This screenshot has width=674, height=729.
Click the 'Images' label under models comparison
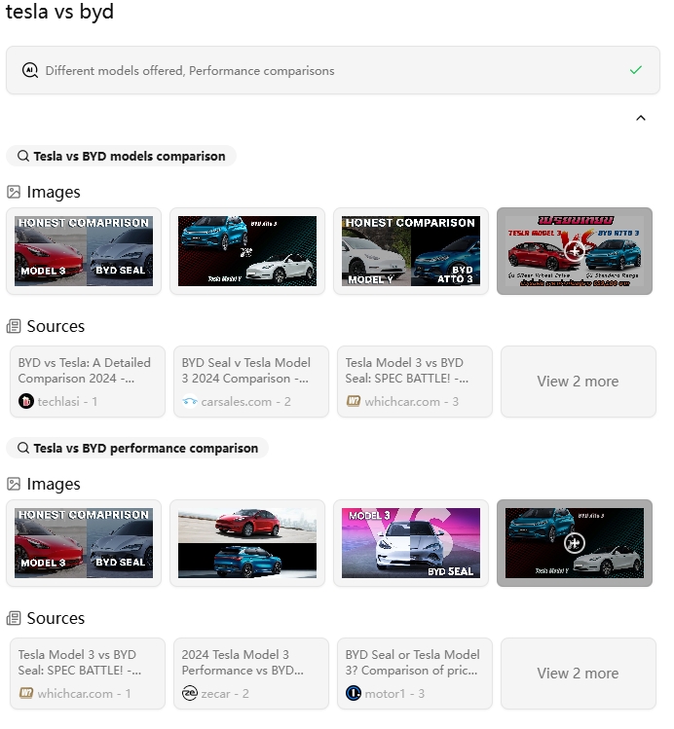tap(54, 192)
